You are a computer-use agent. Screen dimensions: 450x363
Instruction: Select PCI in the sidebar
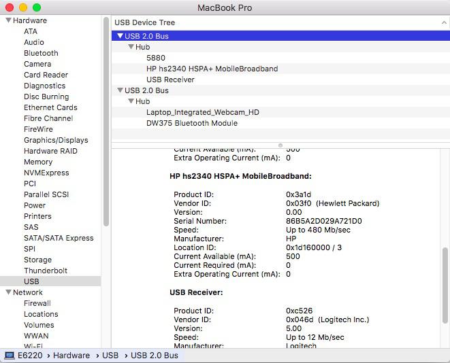30,184
